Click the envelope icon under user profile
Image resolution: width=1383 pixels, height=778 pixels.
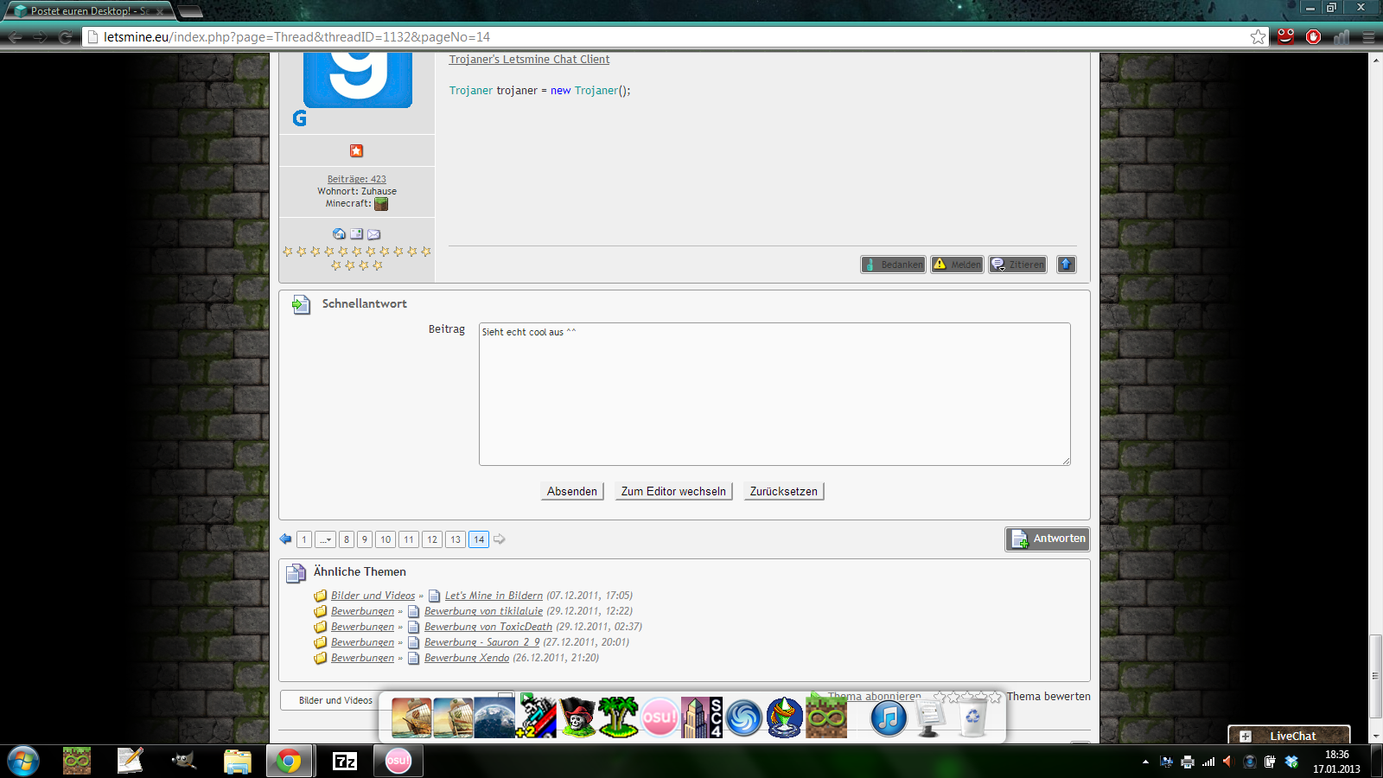[373, 234]
